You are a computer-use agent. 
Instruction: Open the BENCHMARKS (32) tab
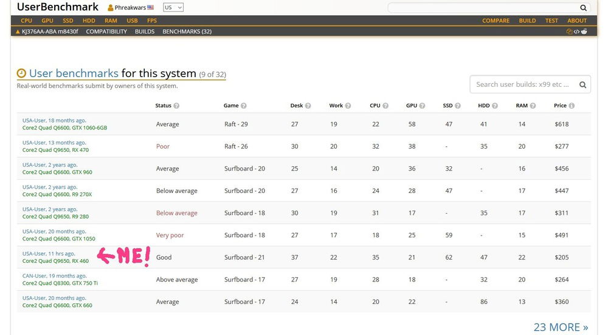(187, 32)
